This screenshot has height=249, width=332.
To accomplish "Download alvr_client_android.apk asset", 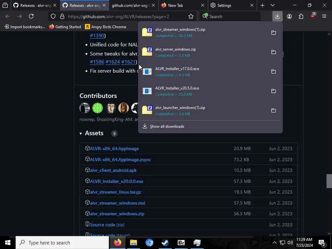I will [x=113, y=171].
